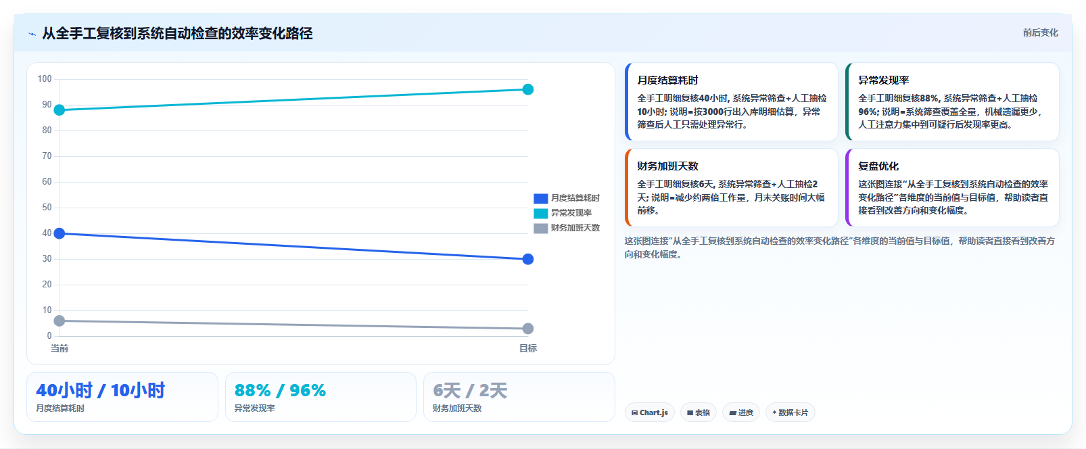Select the 6天 / 2天 stat value

pos(470,390)
